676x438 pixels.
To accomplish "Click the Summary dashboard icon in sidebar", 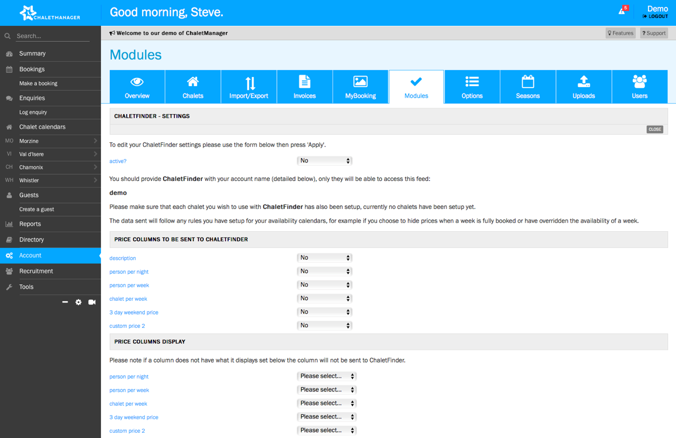I will click(x=9, y=54).
